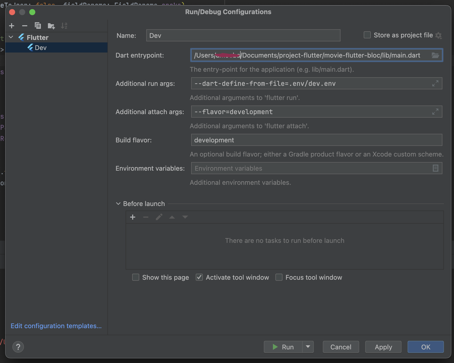Confirm with the OK button
The image size is (454, 363).
click(x=426, y=347)
